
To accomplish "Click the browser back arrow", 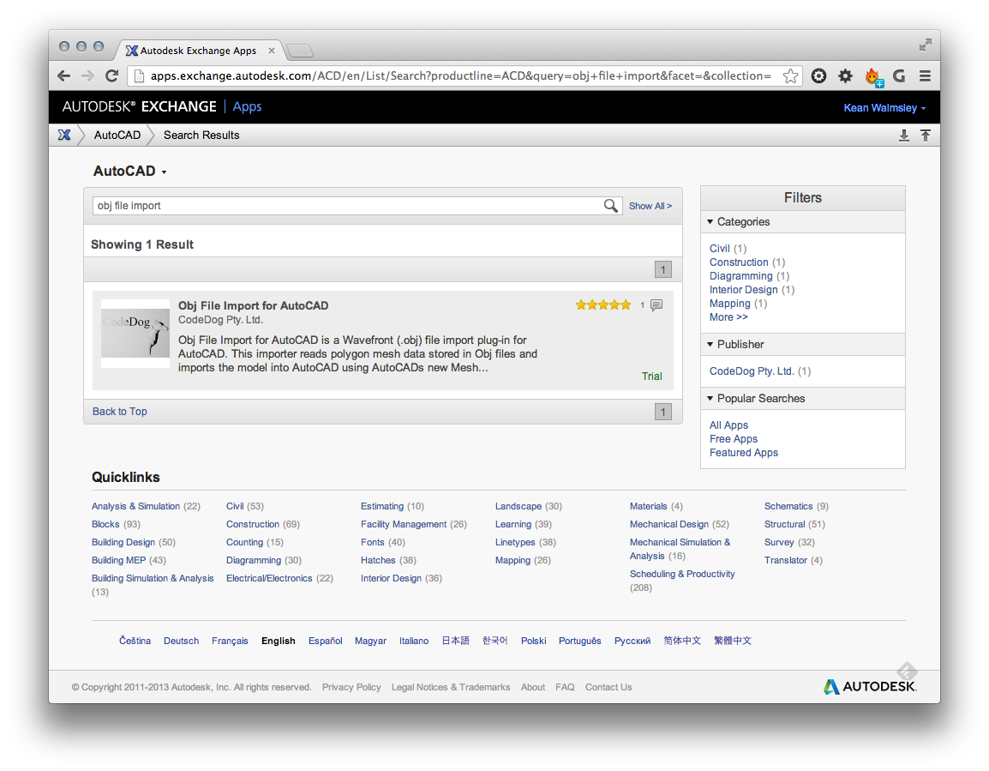I will pyautogui.click(x=64, y=76).
